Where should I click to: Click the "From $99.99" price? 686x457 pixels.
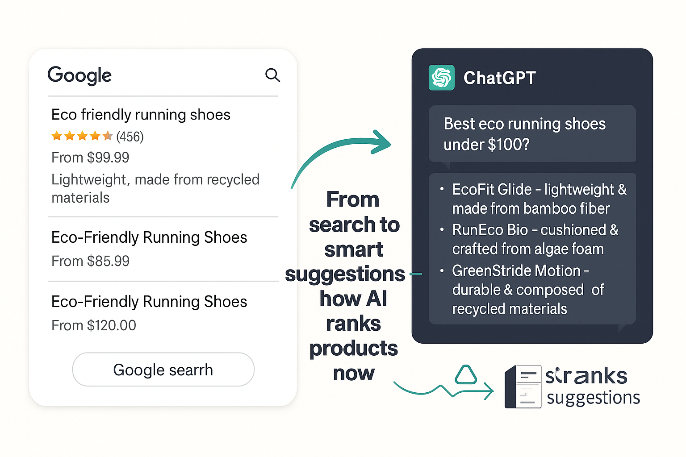[x=90, y=158]
